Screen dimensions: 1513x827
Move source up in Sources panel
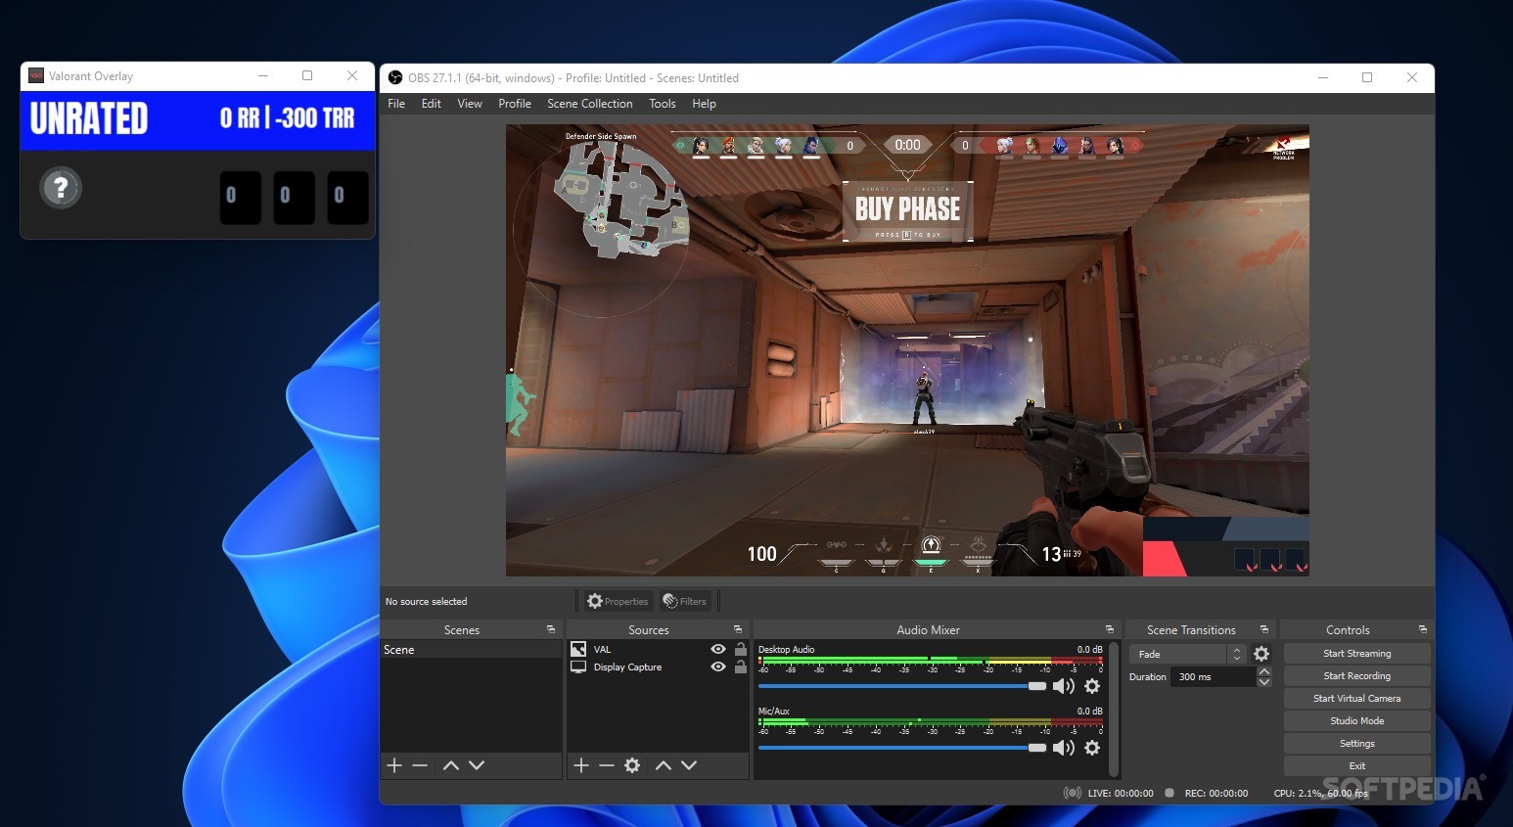(x=664, y=765)
